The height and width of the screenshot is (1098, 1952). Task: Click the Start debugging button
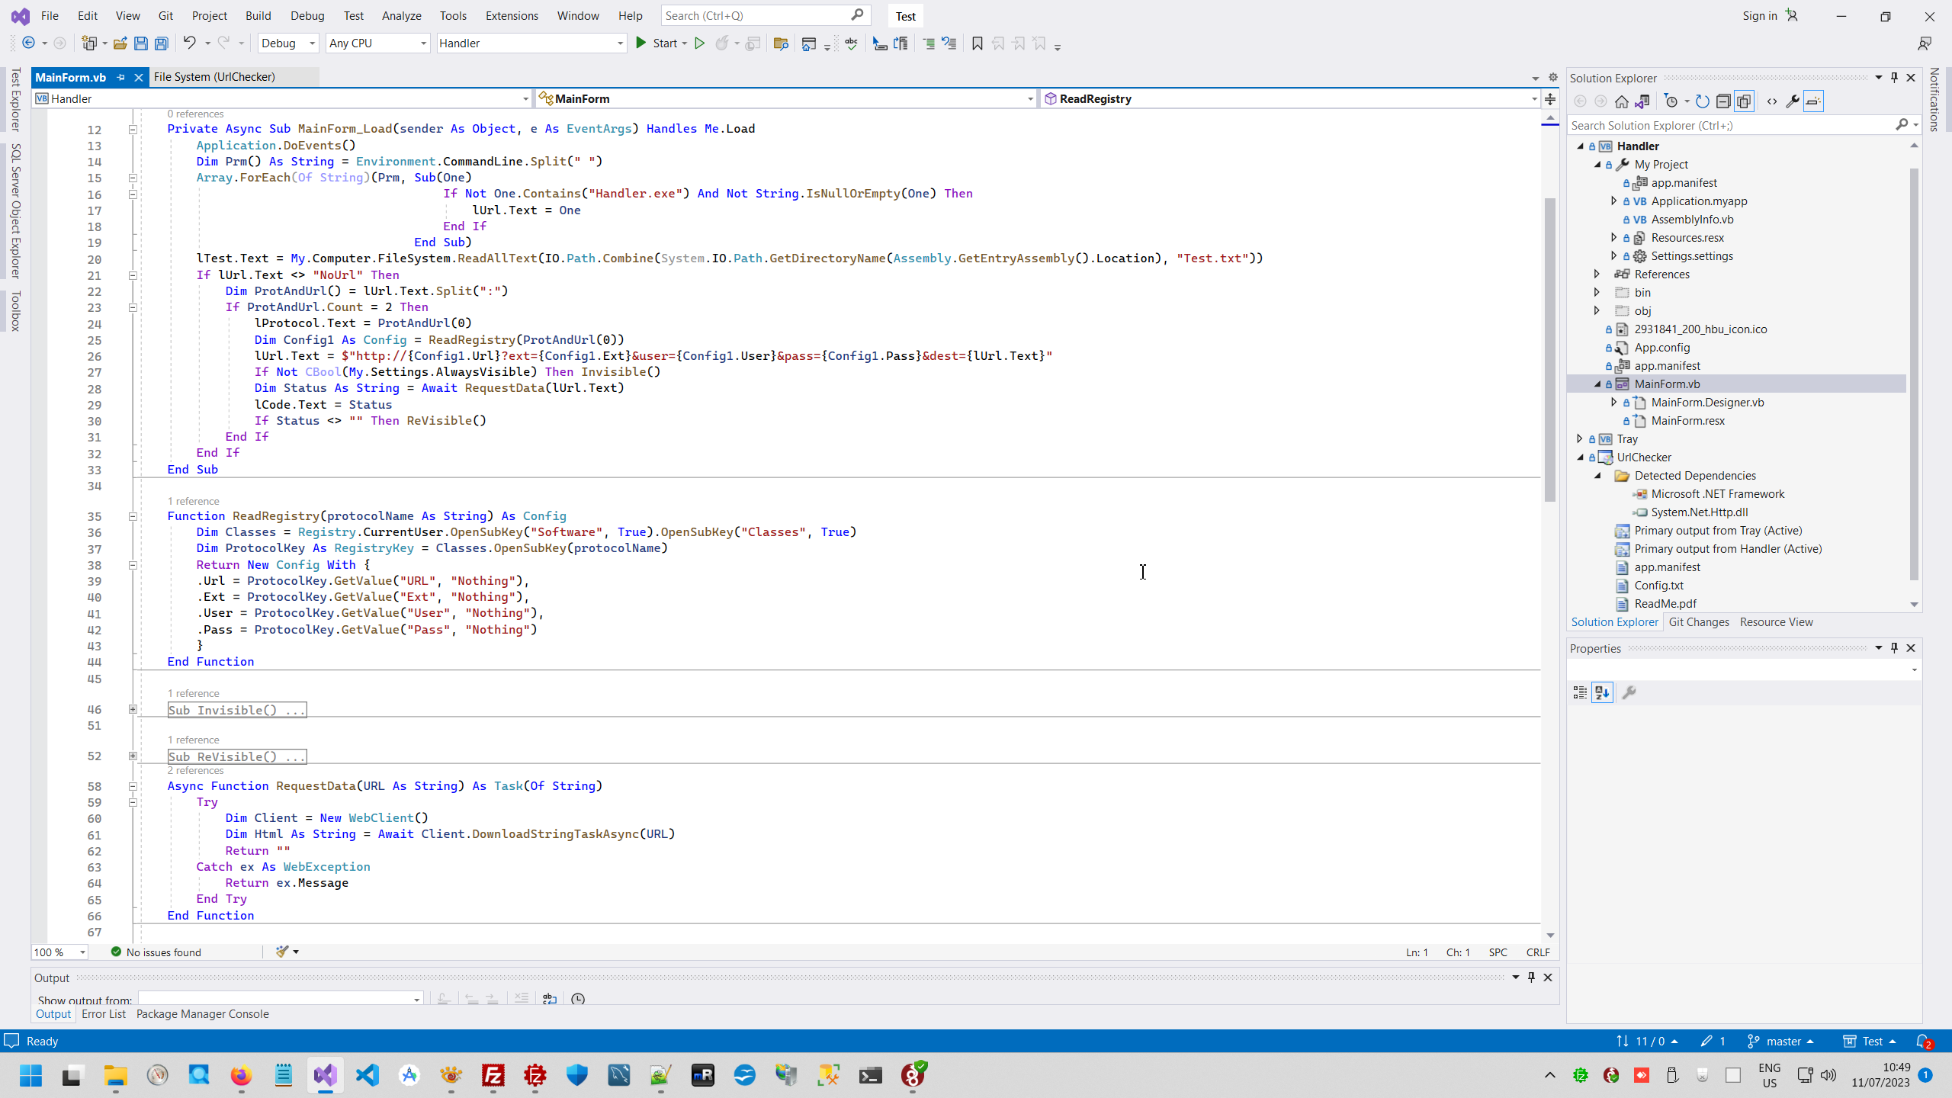657,43
